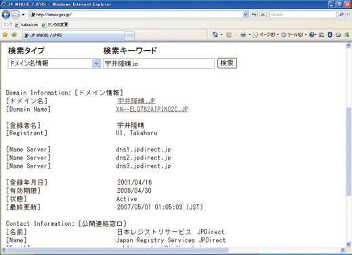Open the ツール(O) menu
This screenshot has height=255, width=352.
[294, 34]
